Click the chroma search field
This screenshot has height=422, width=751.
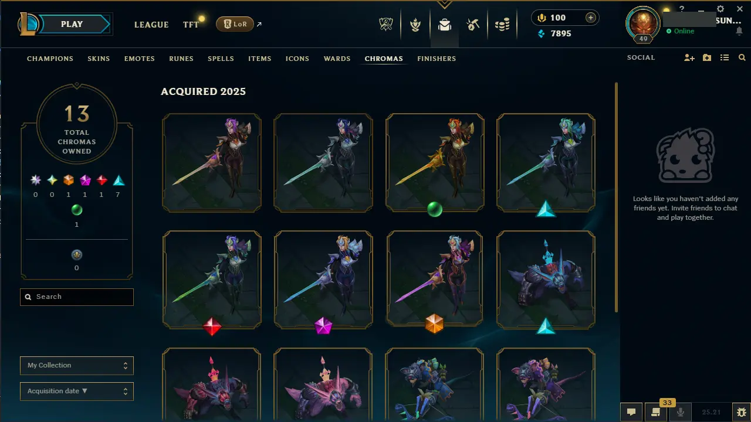coord(77,297)
